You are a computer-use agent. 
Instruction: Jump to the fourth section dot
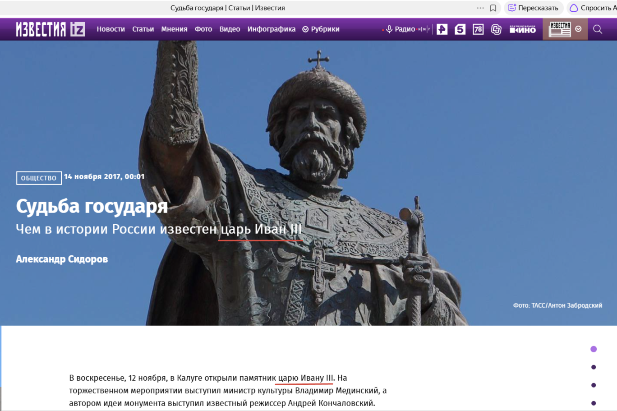pyautogui.click(x=594, y=403)
